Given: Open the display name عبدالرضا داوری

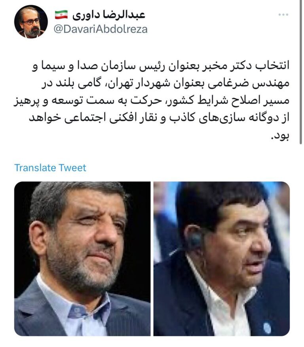Looking at the screenshot, I should click(x=108, y=15).
